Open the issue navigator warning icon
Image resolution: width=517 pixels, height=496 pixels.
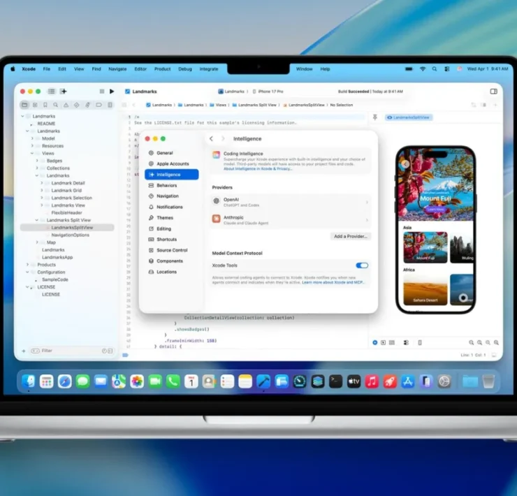click(66, 105)
